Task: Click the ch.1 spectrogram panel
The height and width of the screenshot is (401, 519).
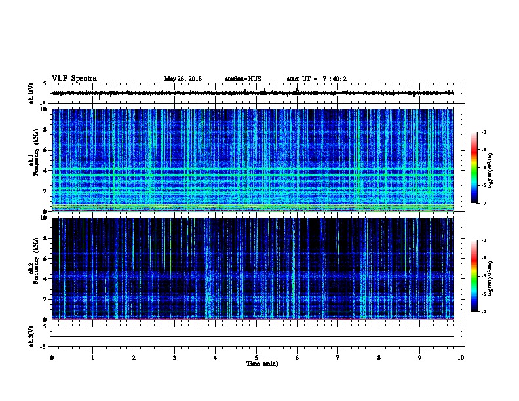Action: click(253, 160)
